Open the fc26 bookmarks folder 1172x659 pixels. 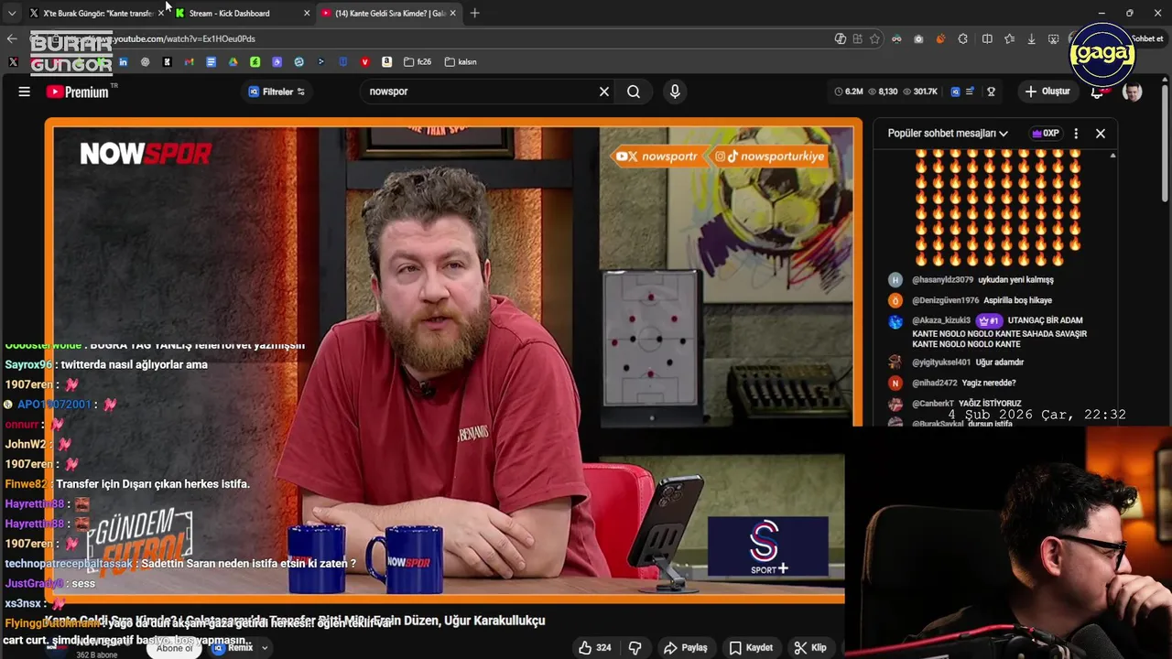(x=418, y=62)
